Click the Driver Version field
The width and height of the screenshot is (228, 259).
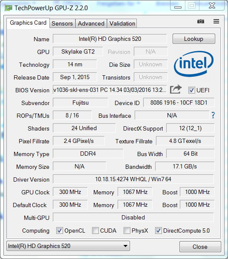[133, 179]
